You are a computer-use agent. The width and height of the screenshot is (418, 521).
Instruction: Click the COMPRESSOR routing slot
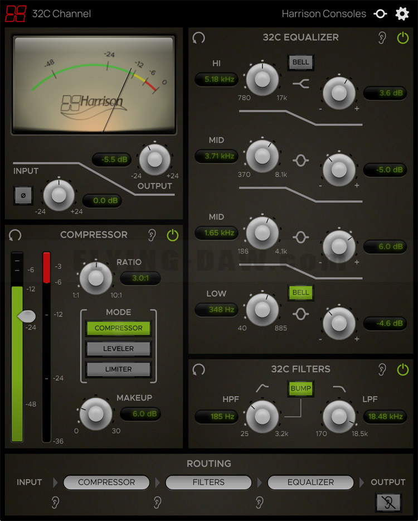(x=106, y=482)
